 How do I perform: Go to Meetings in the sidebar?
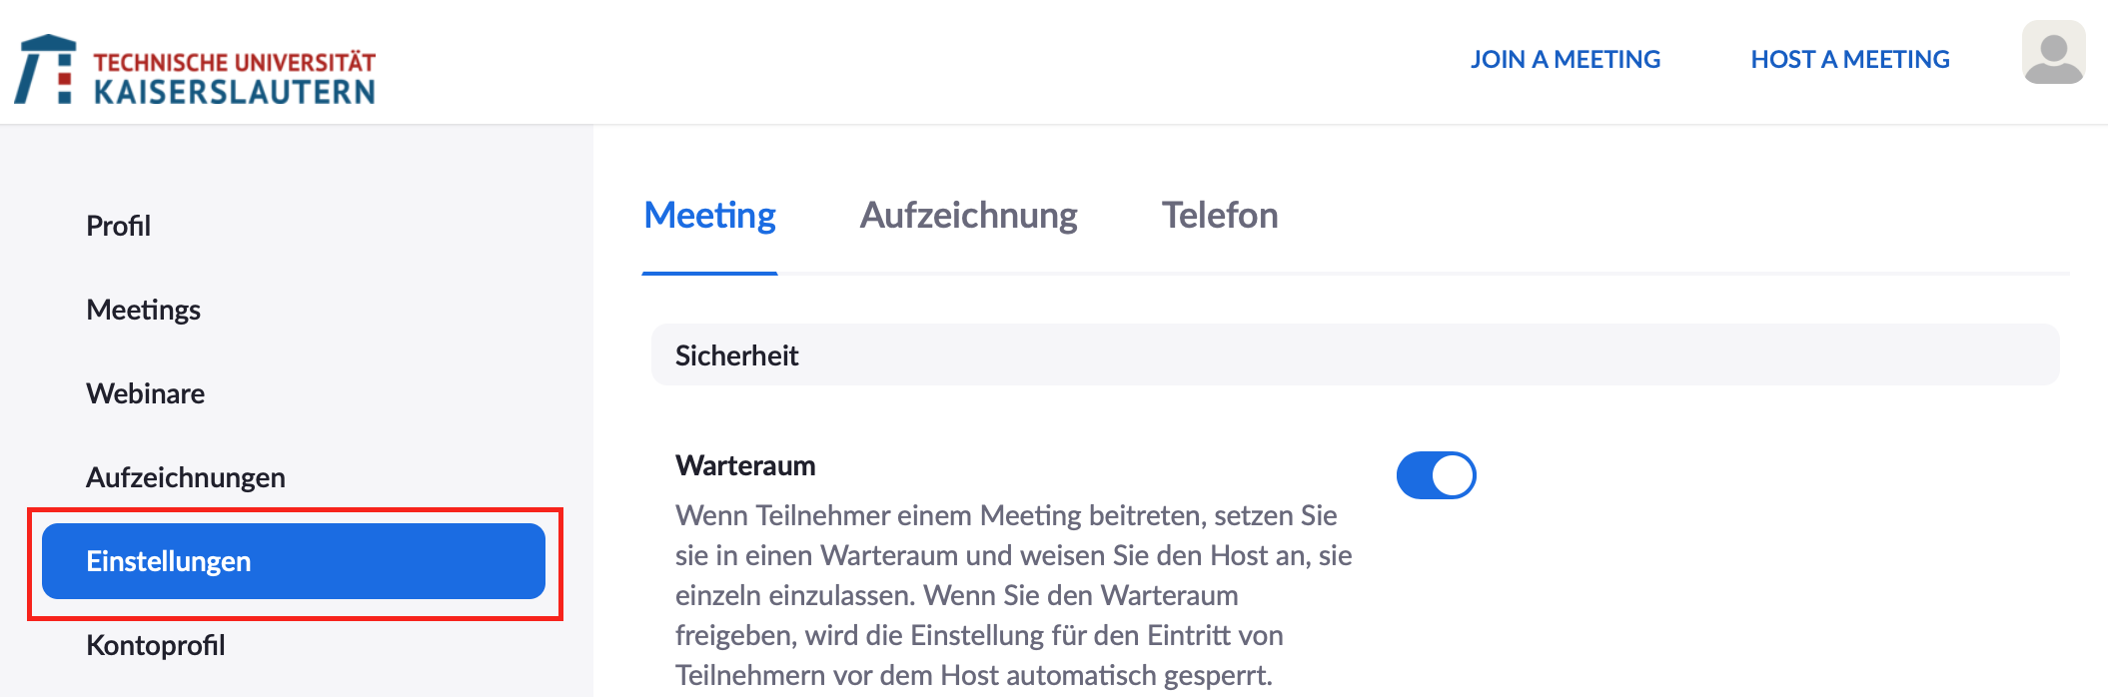143,310
